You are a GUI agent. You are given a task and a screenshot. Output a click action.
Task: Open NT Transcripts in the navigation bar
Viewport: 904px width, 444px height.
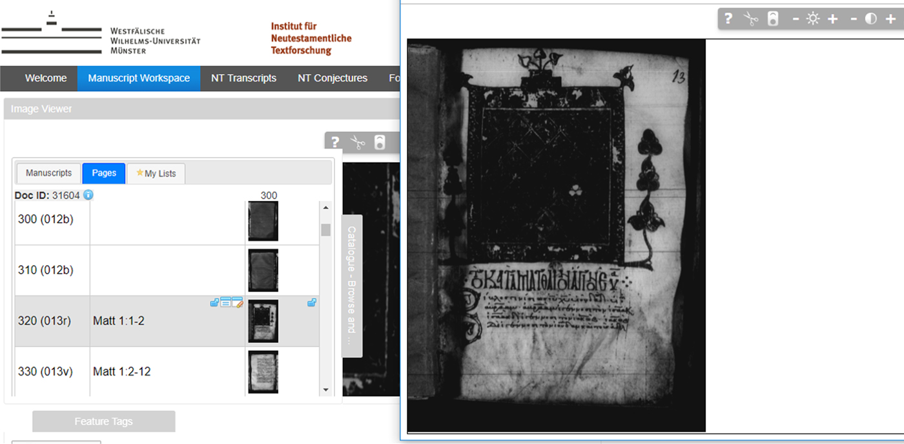pyautogui.click(x=243, y=78)
